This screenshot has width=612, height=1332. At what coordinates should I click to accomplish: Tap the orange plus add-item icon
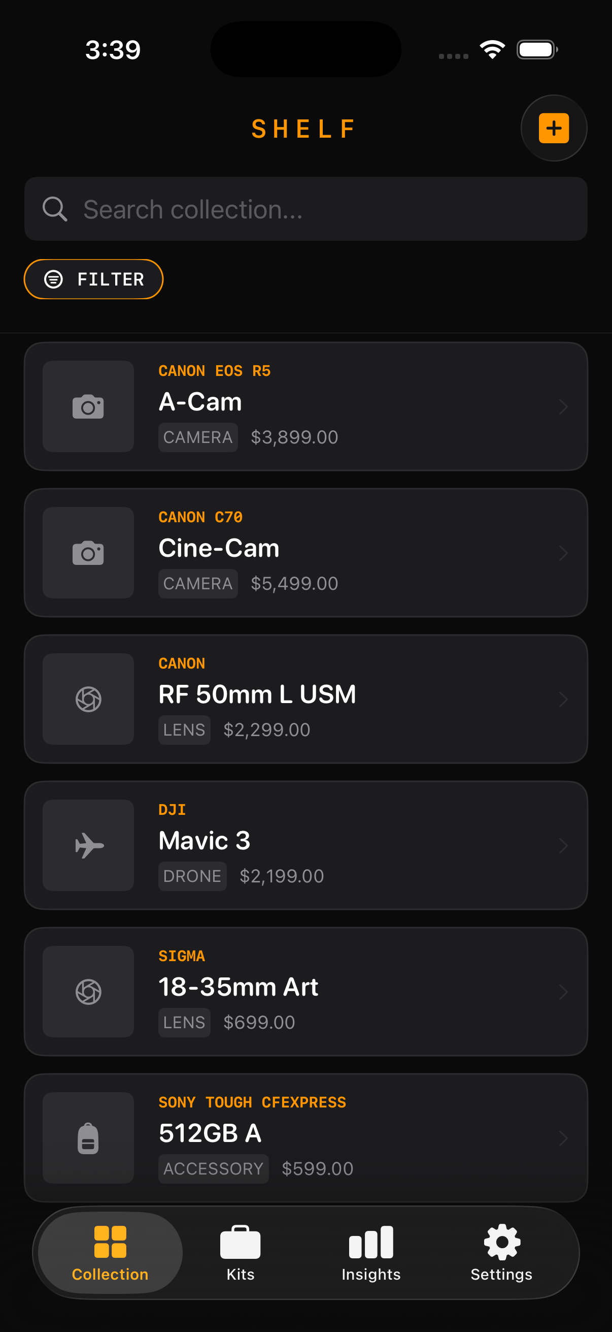point(554,128)
